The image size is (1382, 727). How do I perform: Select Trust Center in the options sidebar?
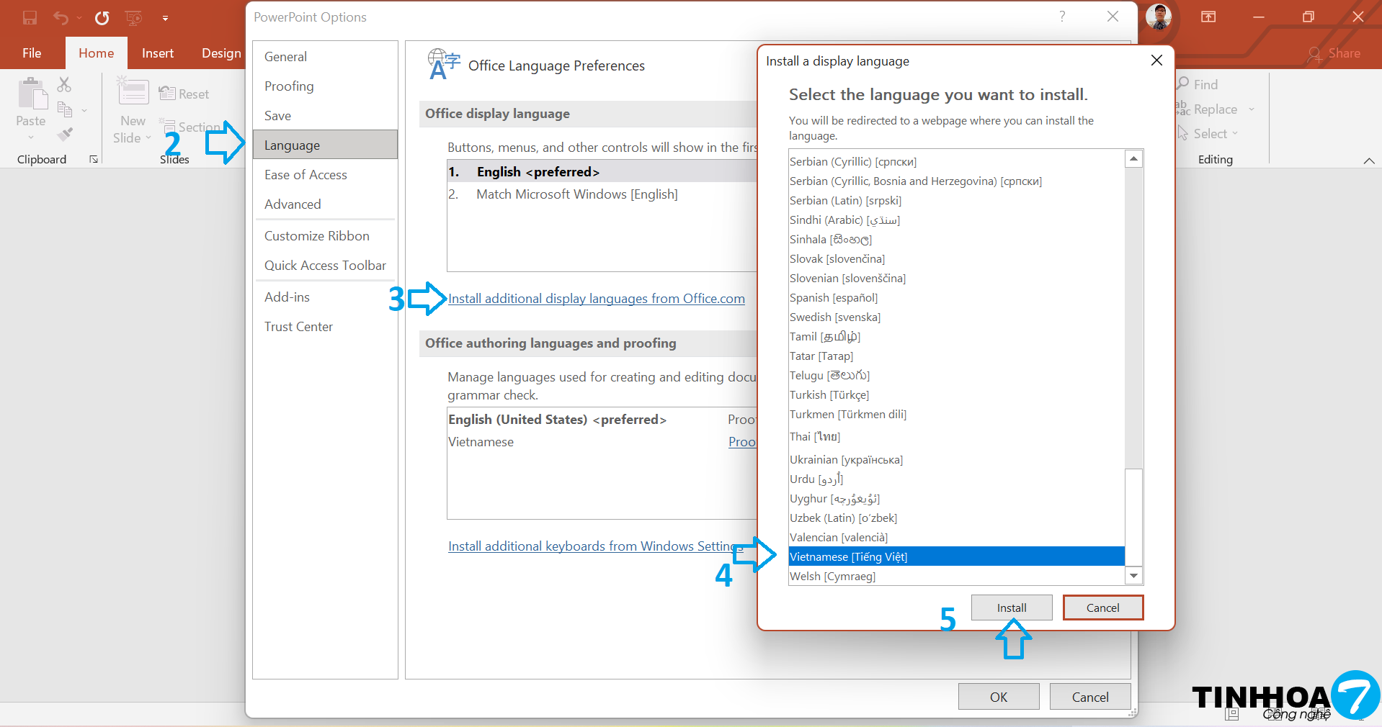tap(298, 327)
